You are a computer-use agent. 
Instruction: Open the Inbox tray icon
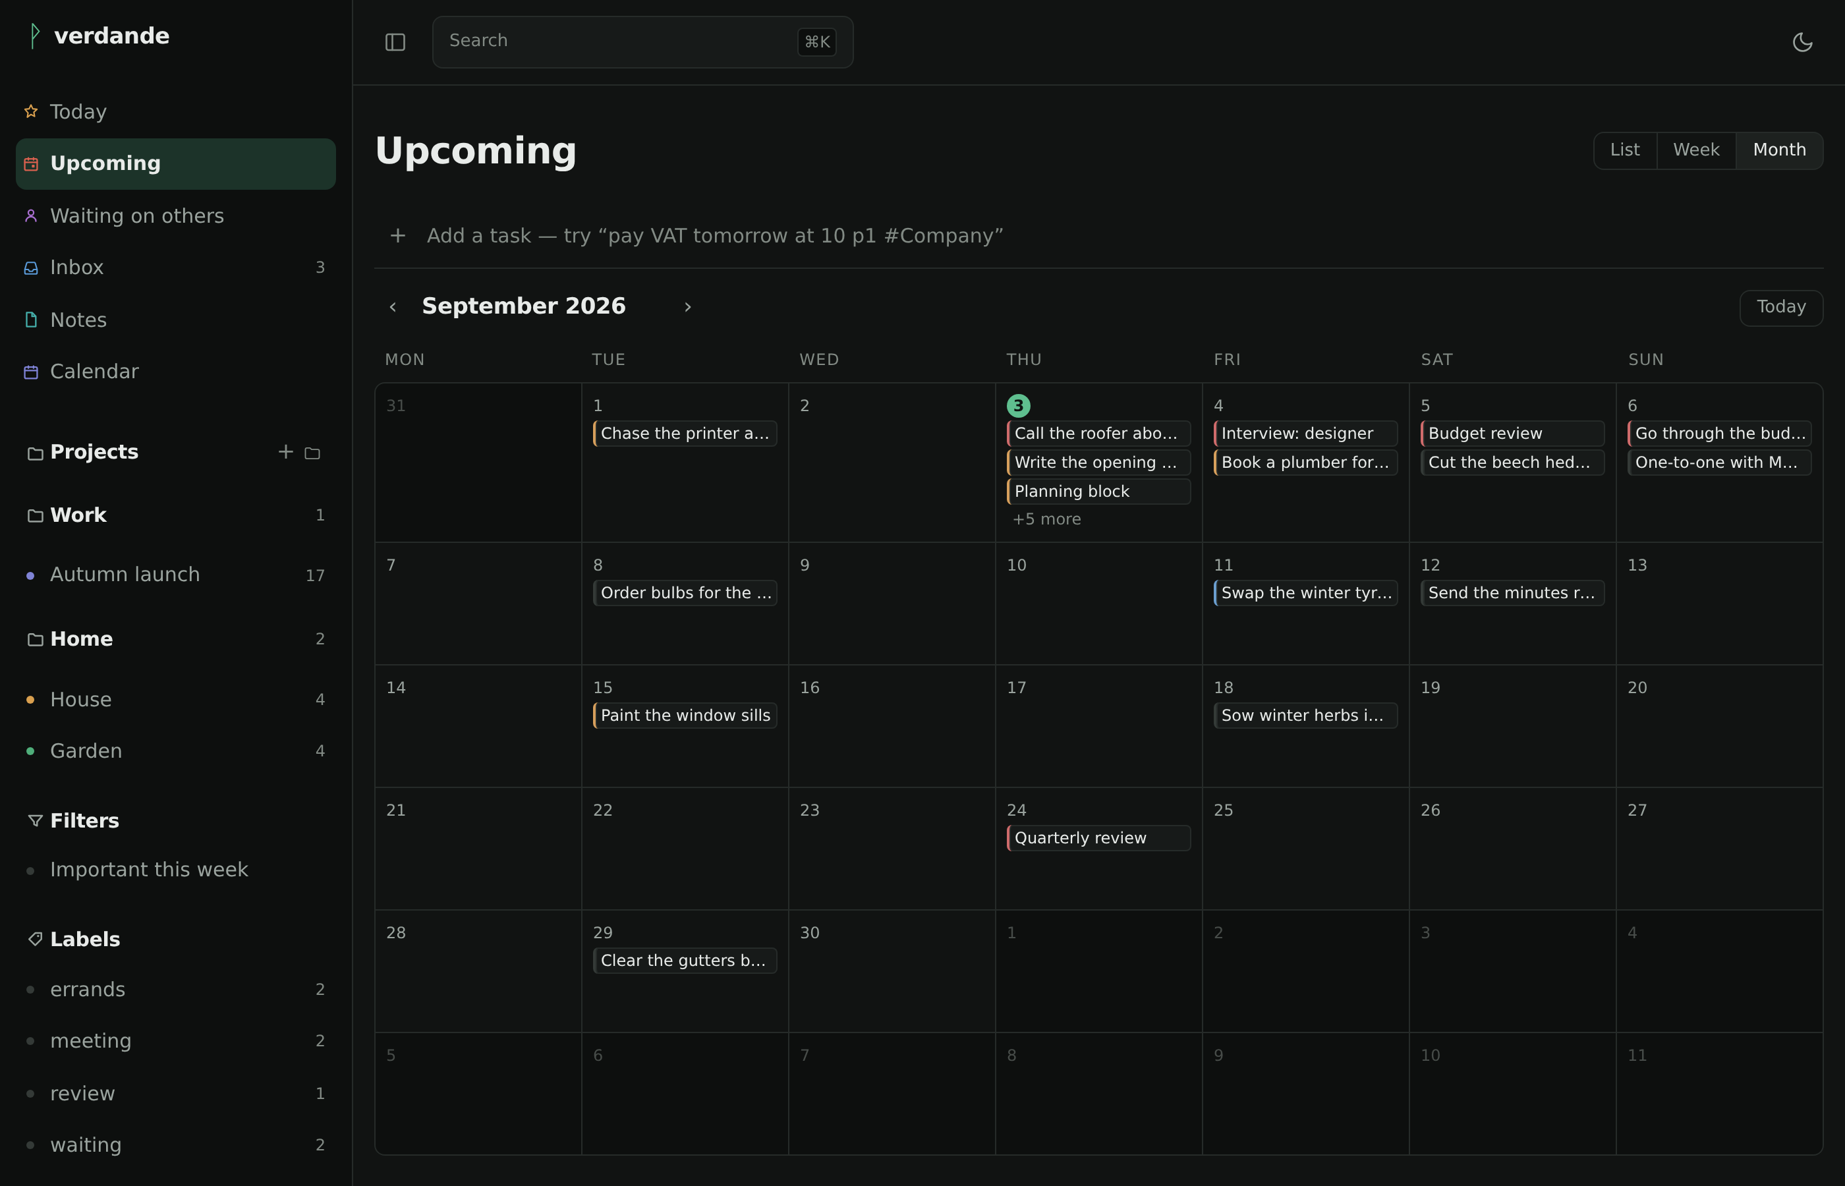pyautogui.click(x=31, y=268)
